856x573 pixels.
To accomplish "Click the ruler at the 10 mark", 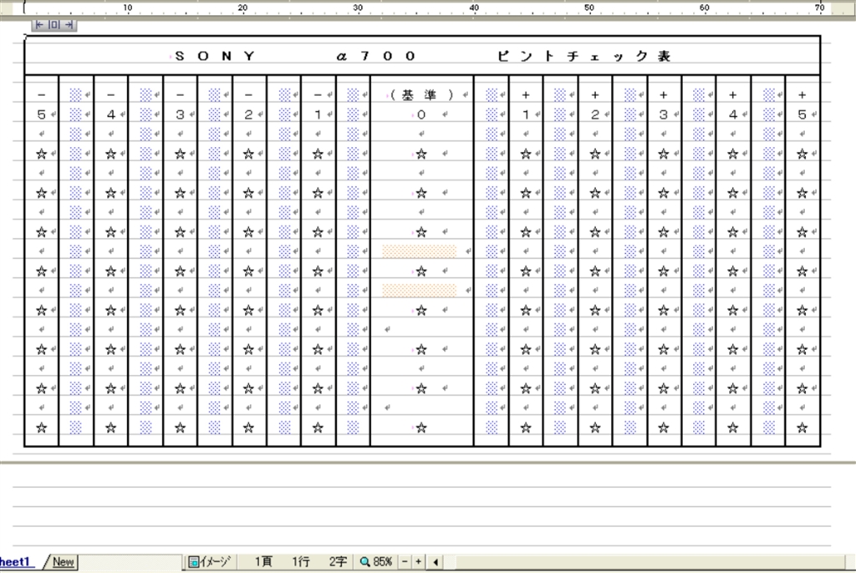I will pos(127,8).
